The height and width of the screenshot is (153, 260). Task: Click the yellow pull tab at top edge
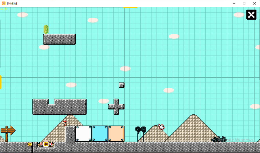click(130, 7)
